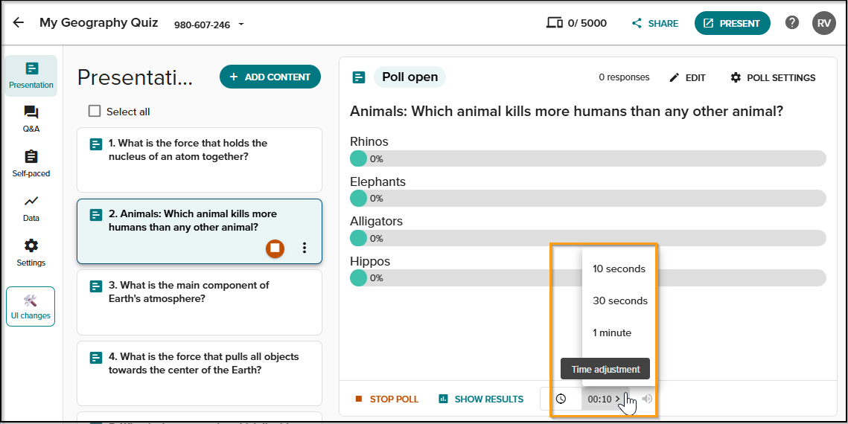Select question 2 about animals killing humans
Image resolution: width=848 pixels, height=424 pixels.
pyautogui.click(x=199, y=231)
